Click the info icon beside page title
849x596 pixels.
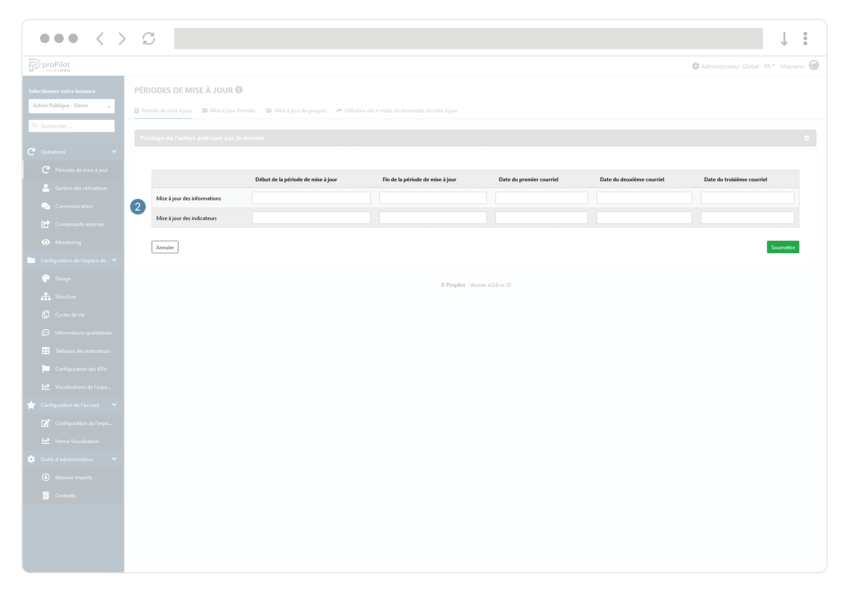[239, 90]
